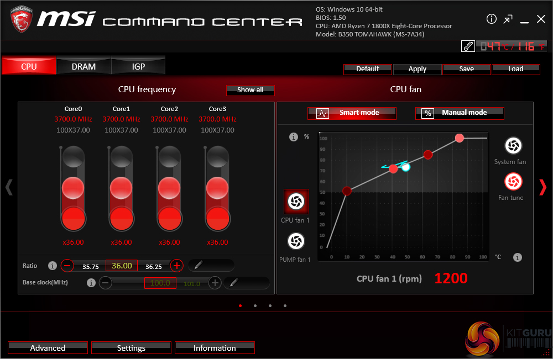Screen dimensions: 553x359
Task: Go to third page indicator dot
Action: [270, 306]
